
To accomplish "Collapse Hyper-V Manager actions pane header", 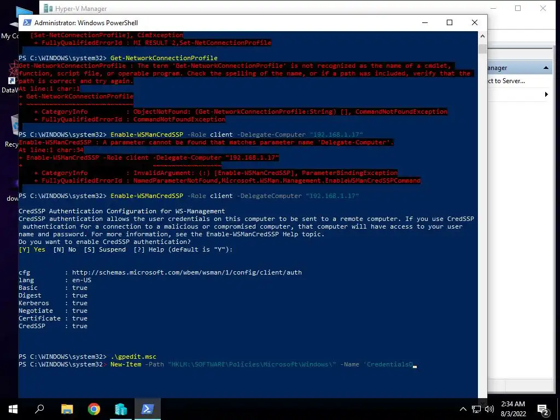I will pos(546,68).
